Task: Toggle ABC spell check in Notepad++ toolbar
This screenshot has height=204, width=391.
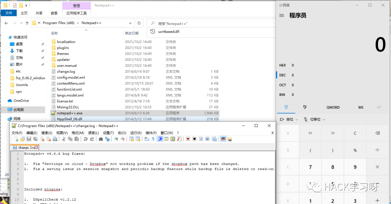Action: pos(223,139)
